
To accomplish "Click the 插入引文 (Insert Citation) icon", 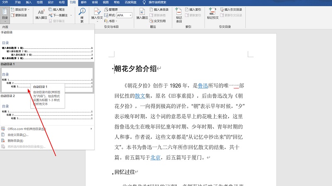I will pyautogui.click(x=97, y=14).
